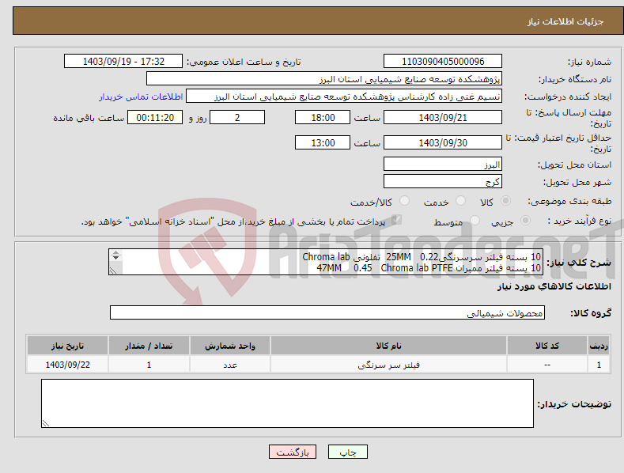The image size is (624, 473).
Task: Click the price validity date 1403/09/30
Action: (x=443, y=142)
